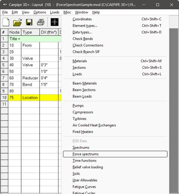
Task: Select Time functions
Action: [x=115, y=160]
